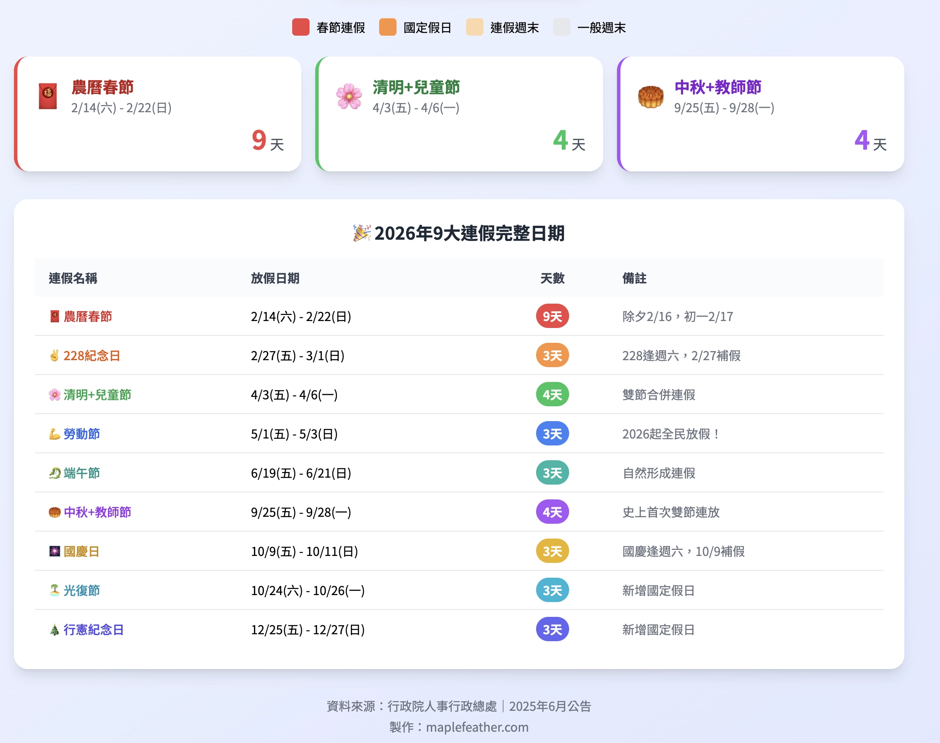Image resolution: width=940 pixels, height=743 pixels.
Task: Select the cherry blossom icon on 清明+兒童節 card
Action: [350, 97]
